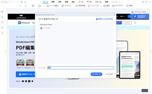
Task: Open the ファイル menu
Action: [x=4, y=2]
